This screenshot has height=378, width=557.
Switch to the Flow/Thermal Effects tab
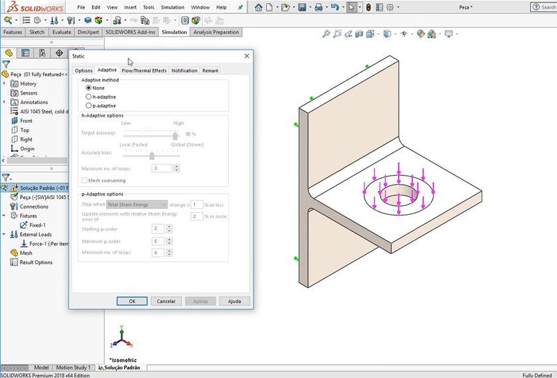(144, 70)
